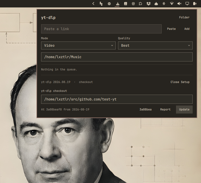Click the yt-dlp checkout path field

pyautogui.click(x=117, y=99)
